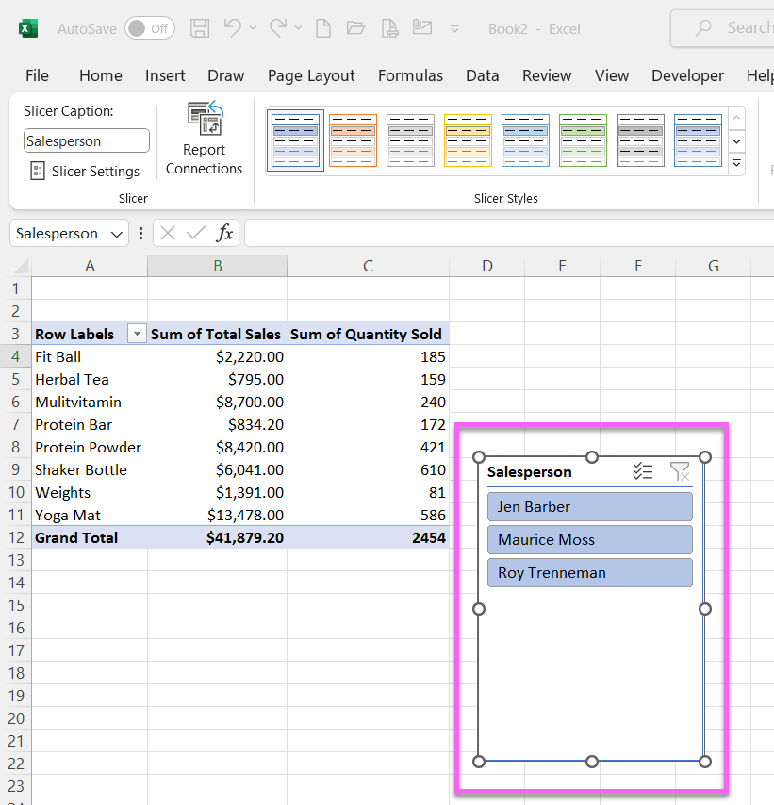This screenshot has height=805, width=774.
Task: Turn the AutoSave switch on
Action: (149, 28)
